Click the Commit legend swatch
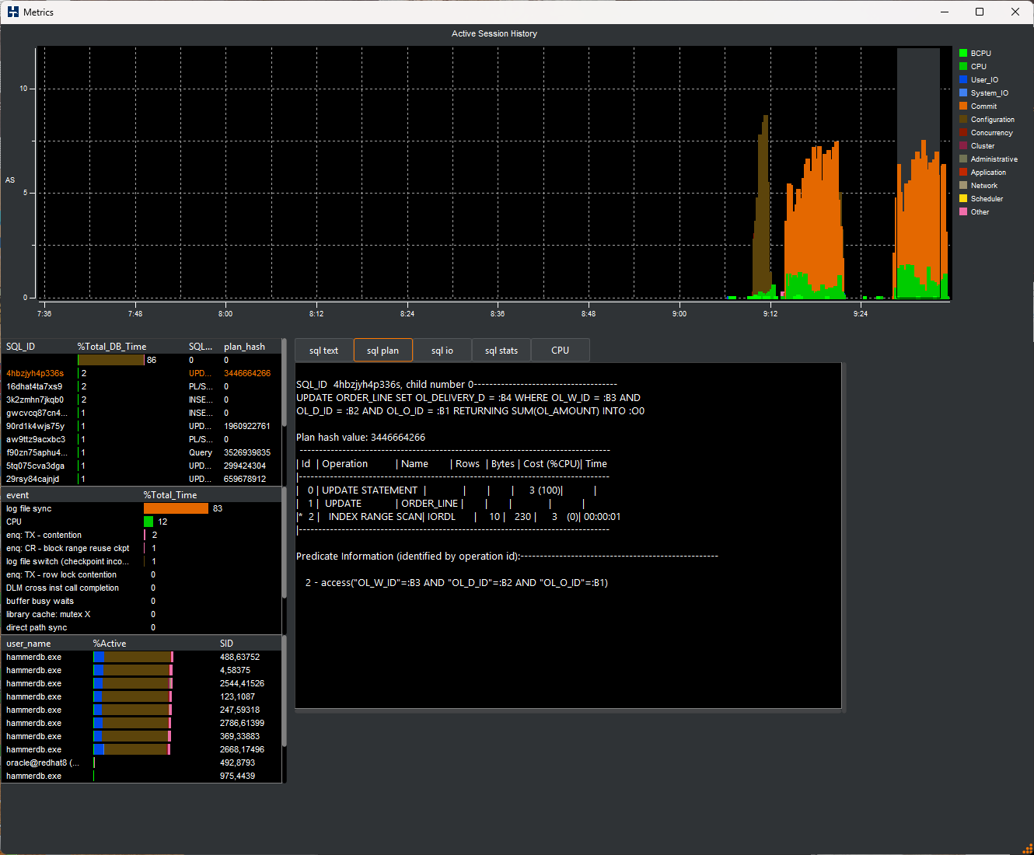 coord(963,106)
